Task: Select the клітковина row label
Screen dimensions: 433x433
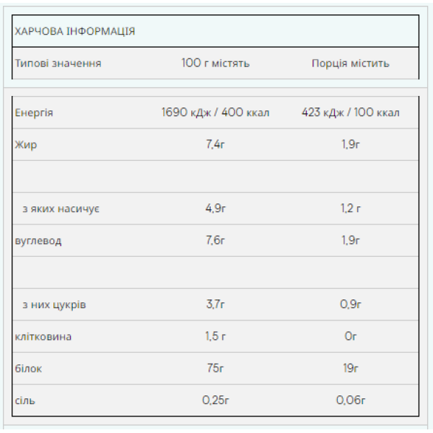Action: (43, 336)
